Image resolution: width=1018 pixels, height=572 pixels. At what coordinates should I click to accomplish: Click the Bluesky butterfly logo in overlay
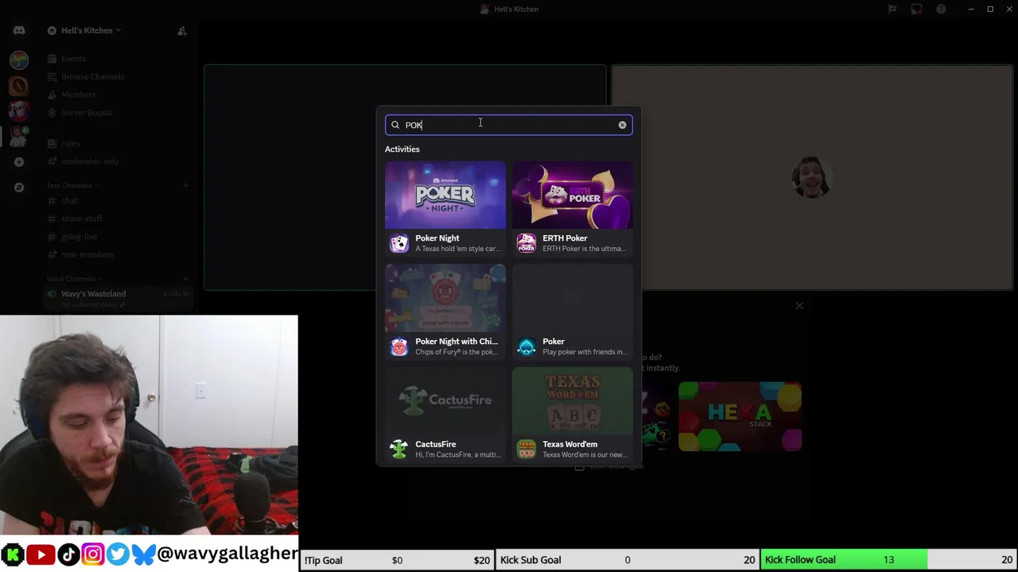click(144, 555)
